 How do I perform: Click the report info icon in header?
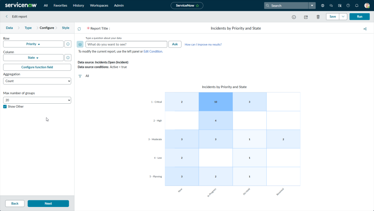click(x=294, y=17)
